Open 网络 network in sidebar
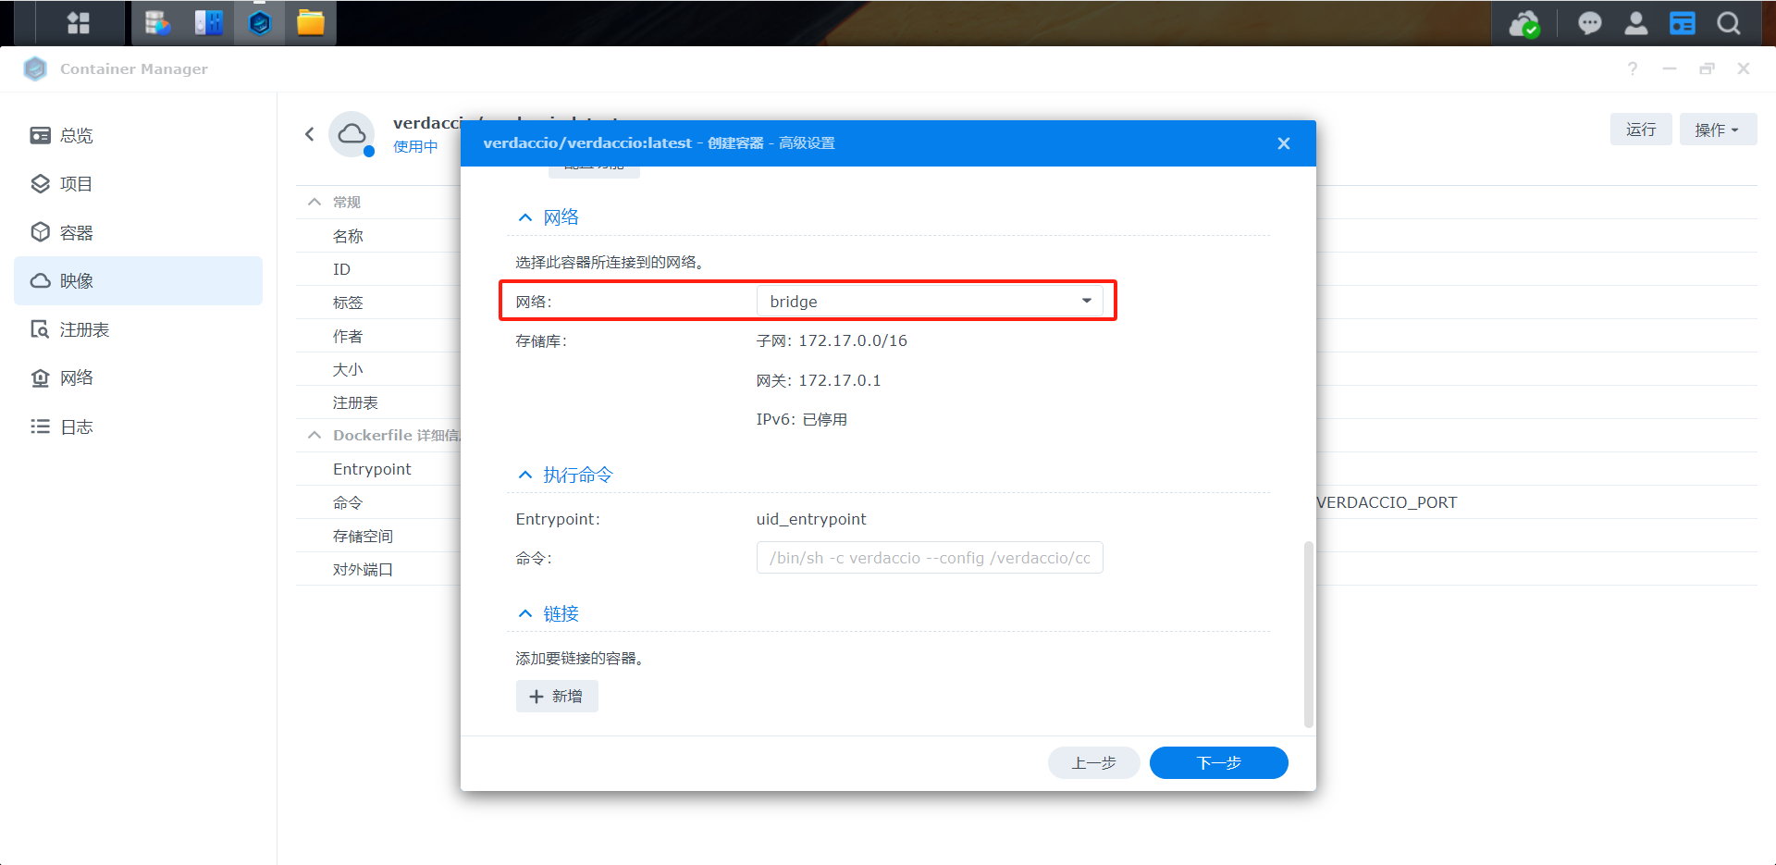Viewport: 1776px width, 865px height. tap(139, 377)
